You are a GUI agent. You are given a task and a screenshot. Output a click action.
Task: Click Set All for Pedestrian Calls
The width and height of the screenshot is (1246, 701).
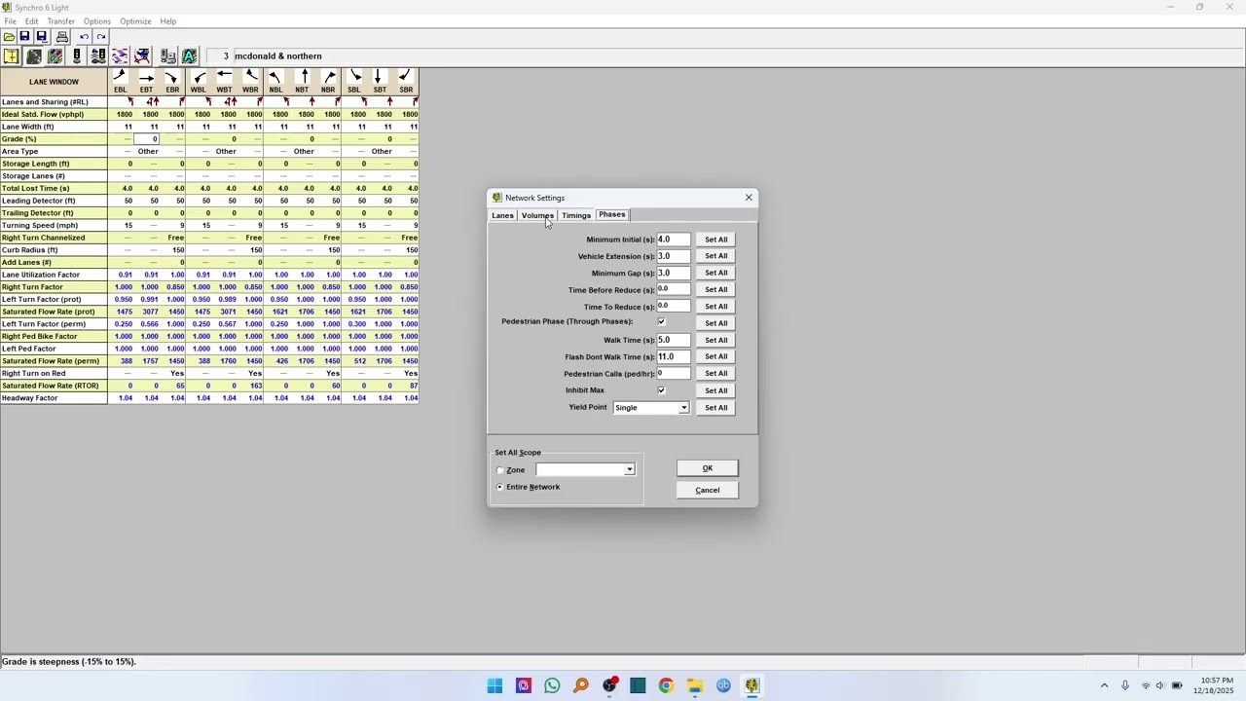click(716, 374)
